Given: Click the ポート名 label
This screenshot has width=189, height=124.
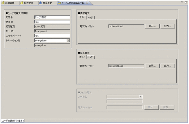Looking at the screenshot, I should (x=9, y=31).
